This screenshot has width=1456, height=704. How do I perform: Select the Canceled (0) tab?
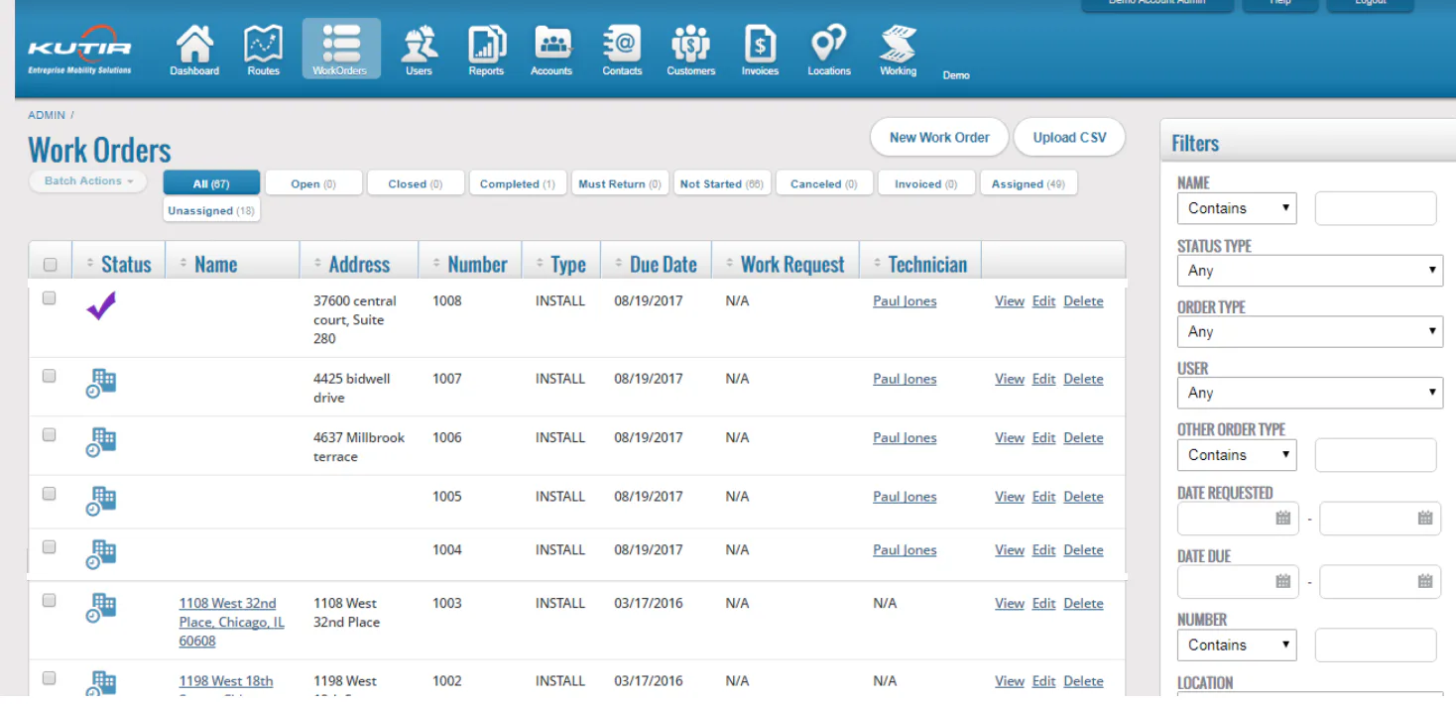[823, 183]
